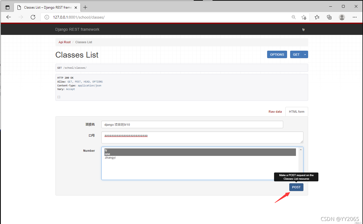Open a new tab with the plus button
Image resolution: width=363 pixels, height=224 pixels.
tap(85, 7)
